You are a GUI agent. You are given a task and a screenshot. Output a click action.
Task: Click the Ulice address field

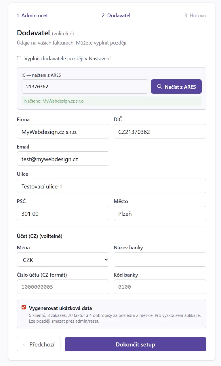click(x=112, y=186)
